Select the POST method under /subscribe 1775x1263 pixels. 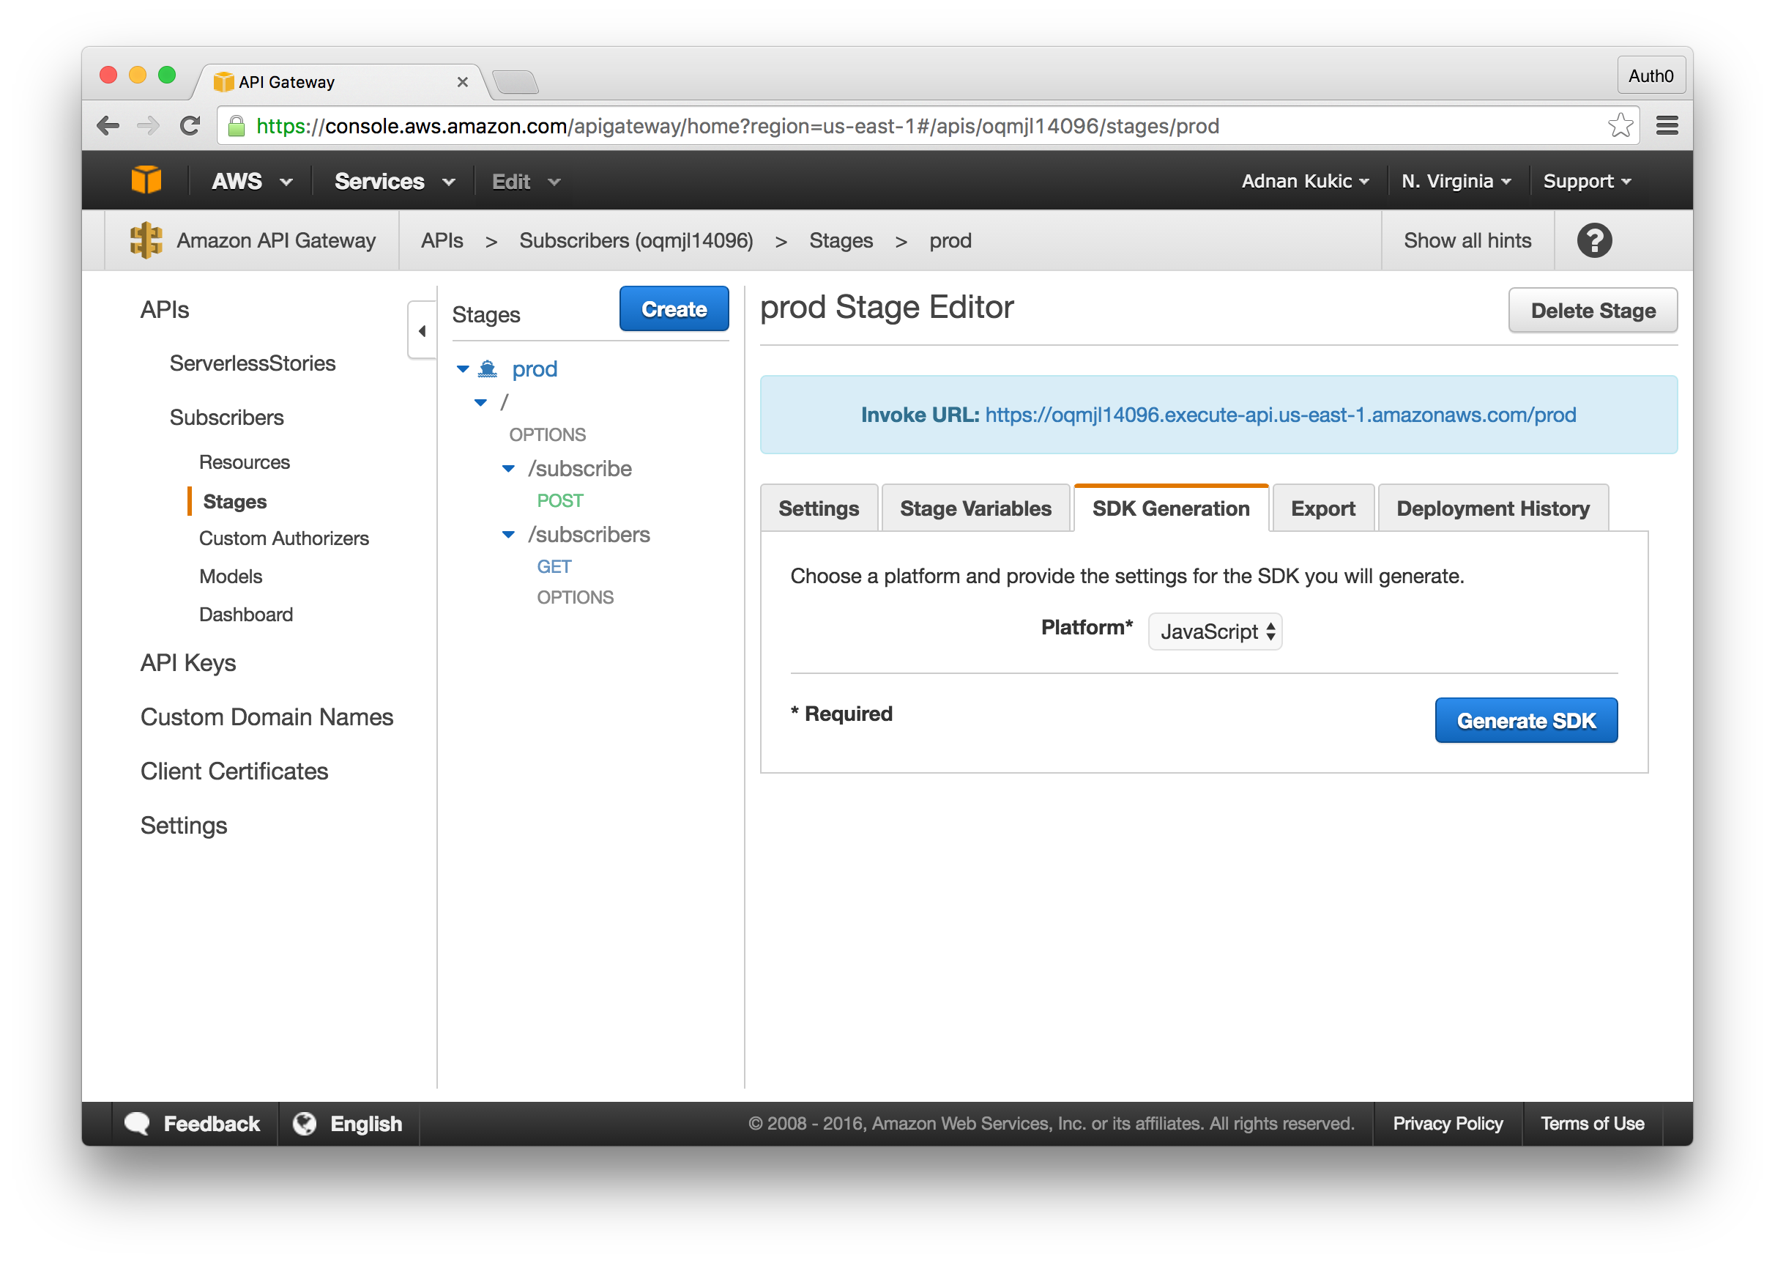point(559,501)
